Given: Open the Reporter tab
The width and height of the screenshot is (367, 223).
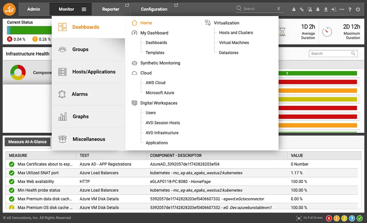Looking at the screenshot, I should pyautogui.click(x=111, y=9).
